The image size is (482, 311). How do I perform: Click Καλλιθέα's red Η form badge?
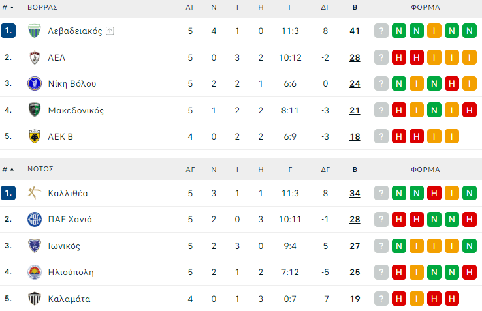coord(434,193)
